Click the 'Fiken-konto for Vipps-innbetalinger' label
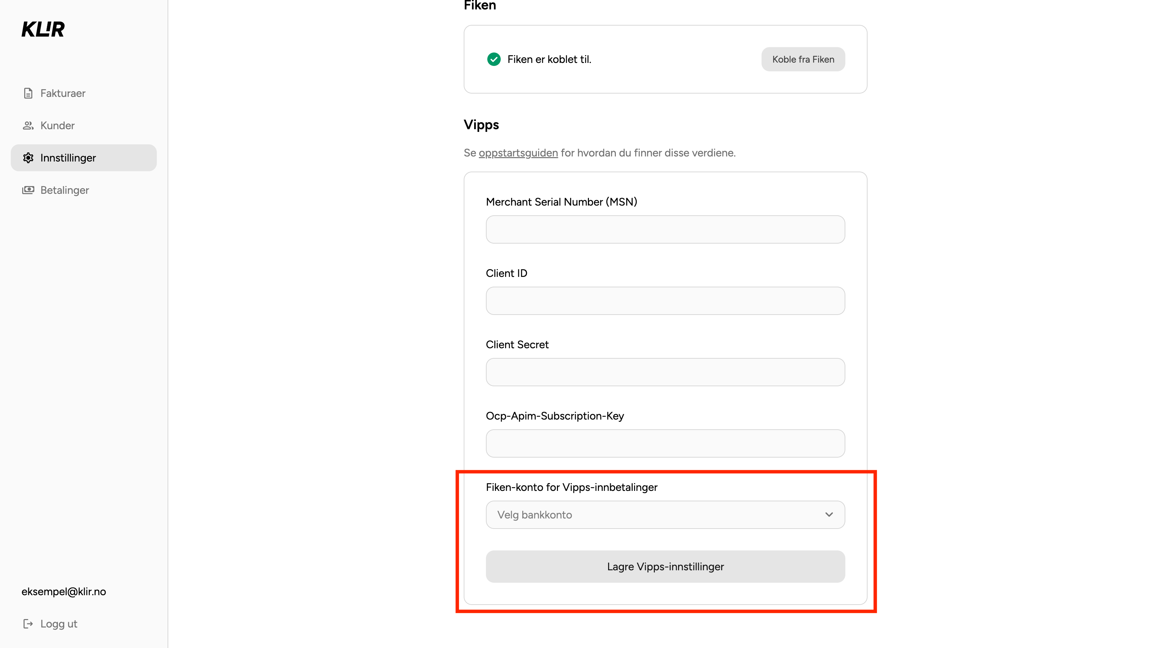This screenshot has height=648, width=1163. [571, 488]
